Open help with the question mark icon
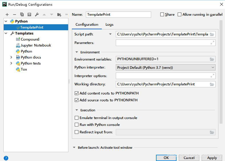Viewport: 225px width, 161px height. click(6, 158)
